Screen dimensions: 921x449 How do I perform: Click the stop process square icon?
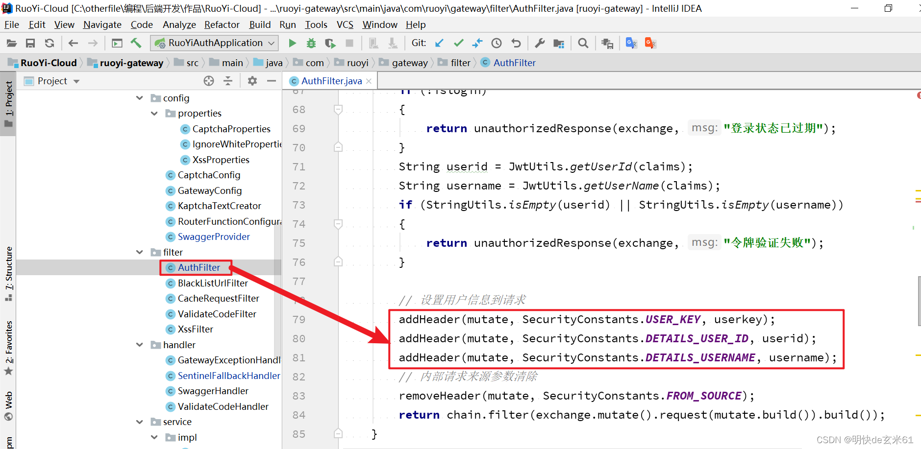349,43
